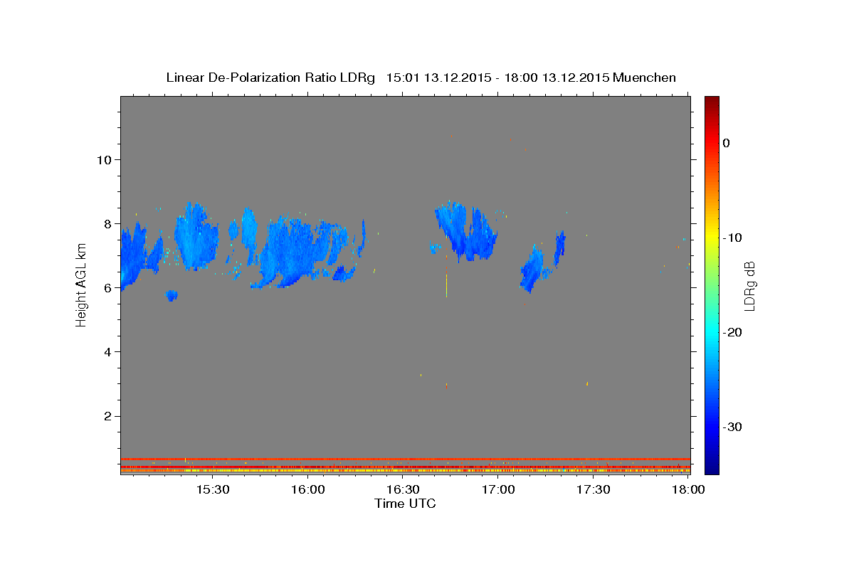Click the small cloud blob below 6 km
The image size is (854, 569).
172,295
